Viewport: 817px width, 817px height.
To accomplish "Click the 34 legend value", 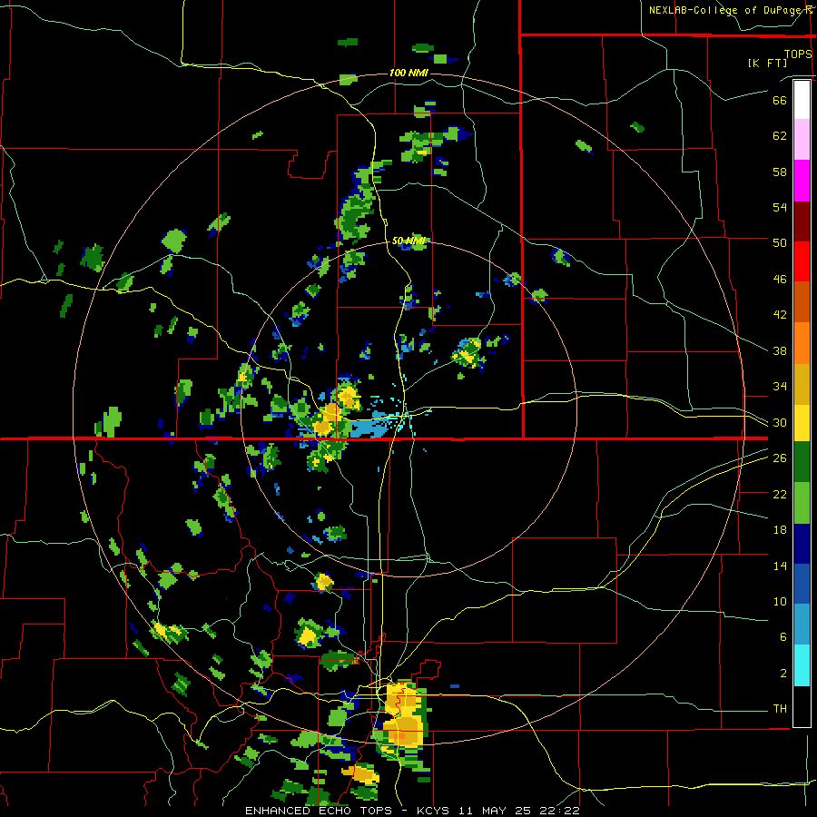I will [x=780, y=387].
